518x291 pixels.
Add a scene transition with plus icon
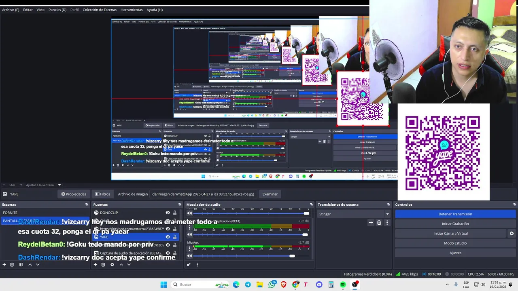click(371, 222)
